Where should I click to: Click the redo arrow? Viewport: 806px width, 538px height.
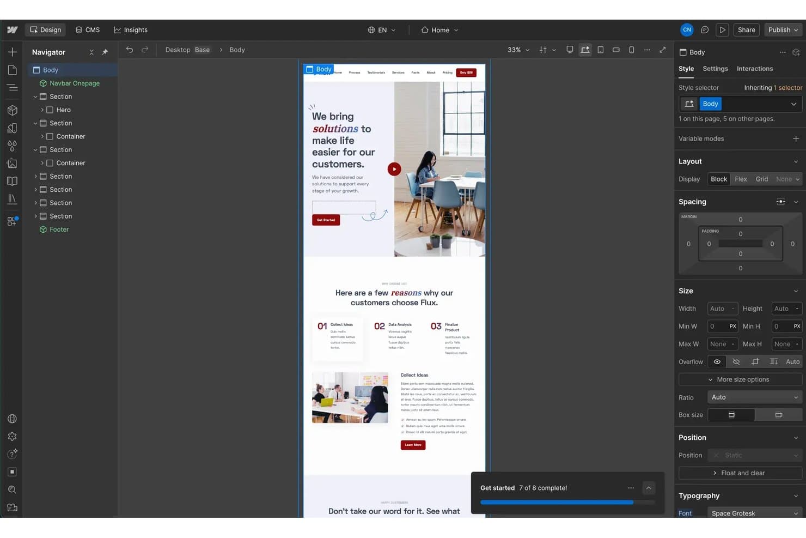[145, 50]
